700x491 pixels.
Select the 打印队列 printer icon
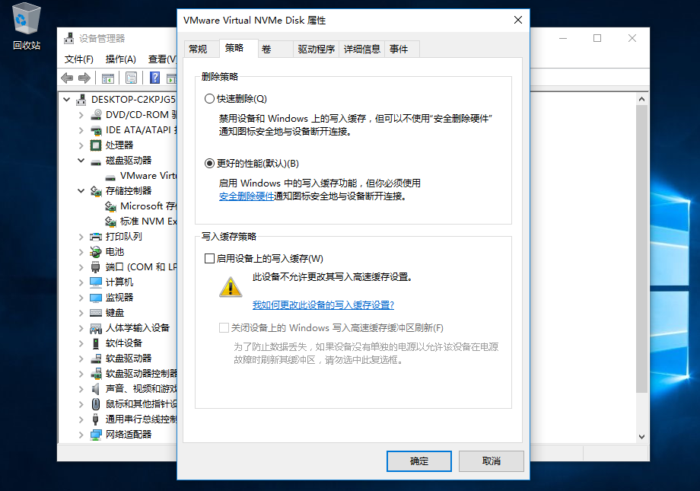click(x=96, y=237)
